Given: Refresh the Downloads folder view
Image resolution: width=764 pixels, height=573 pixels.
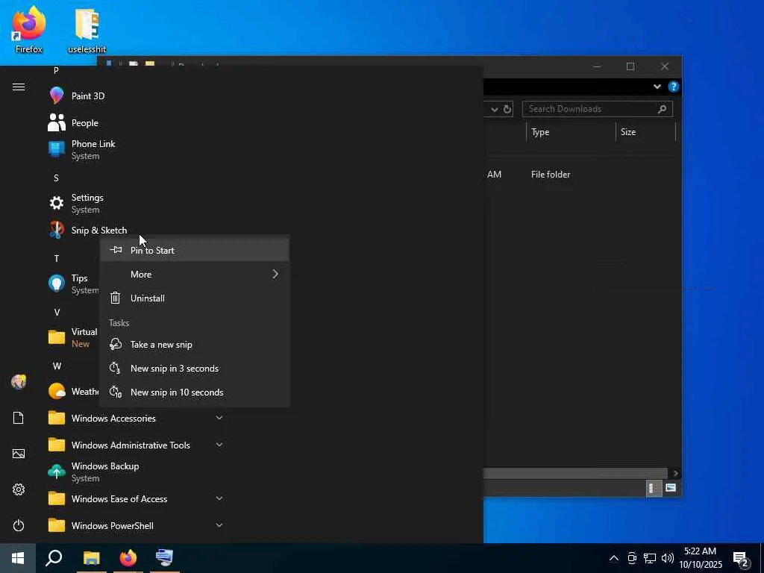Looking at the screenshot, I should click(507, 109).
